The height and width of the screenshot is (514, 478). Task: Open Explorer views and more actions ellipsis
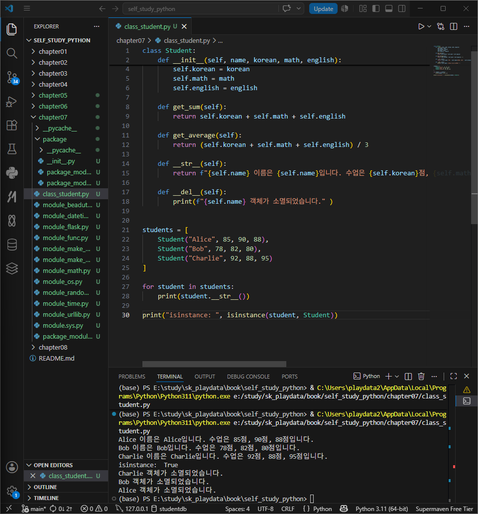pos(96,26)
